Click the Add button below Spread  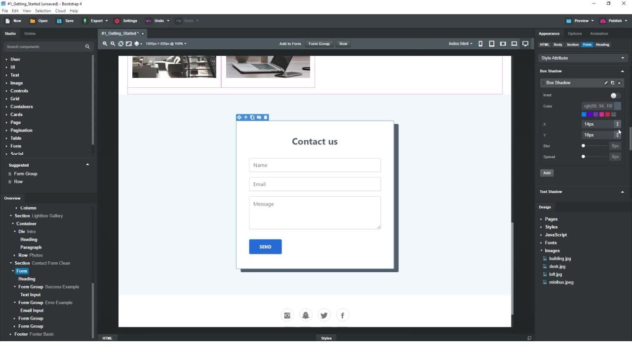[x=547, y=173]
